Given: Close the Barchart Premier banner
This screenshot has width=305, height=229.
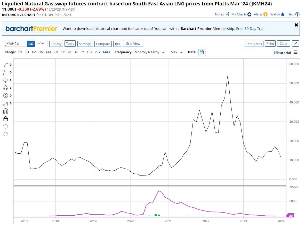Looking at the screenshot, I should click(x=296, y=25).
